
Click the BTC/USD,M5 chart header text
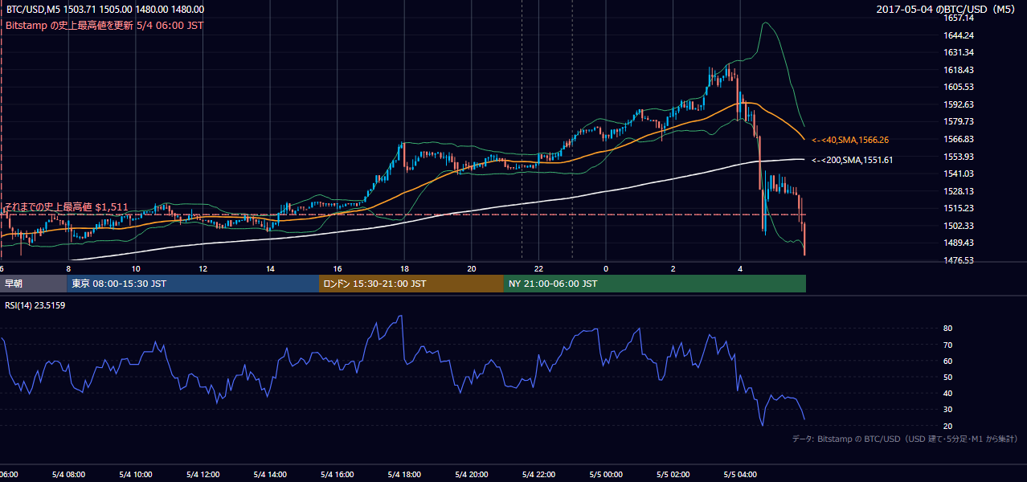pos(104,10)
